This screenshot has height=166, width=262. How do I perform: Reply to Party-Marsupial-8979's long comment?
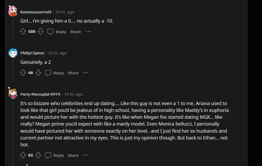[x=59, y=155]
